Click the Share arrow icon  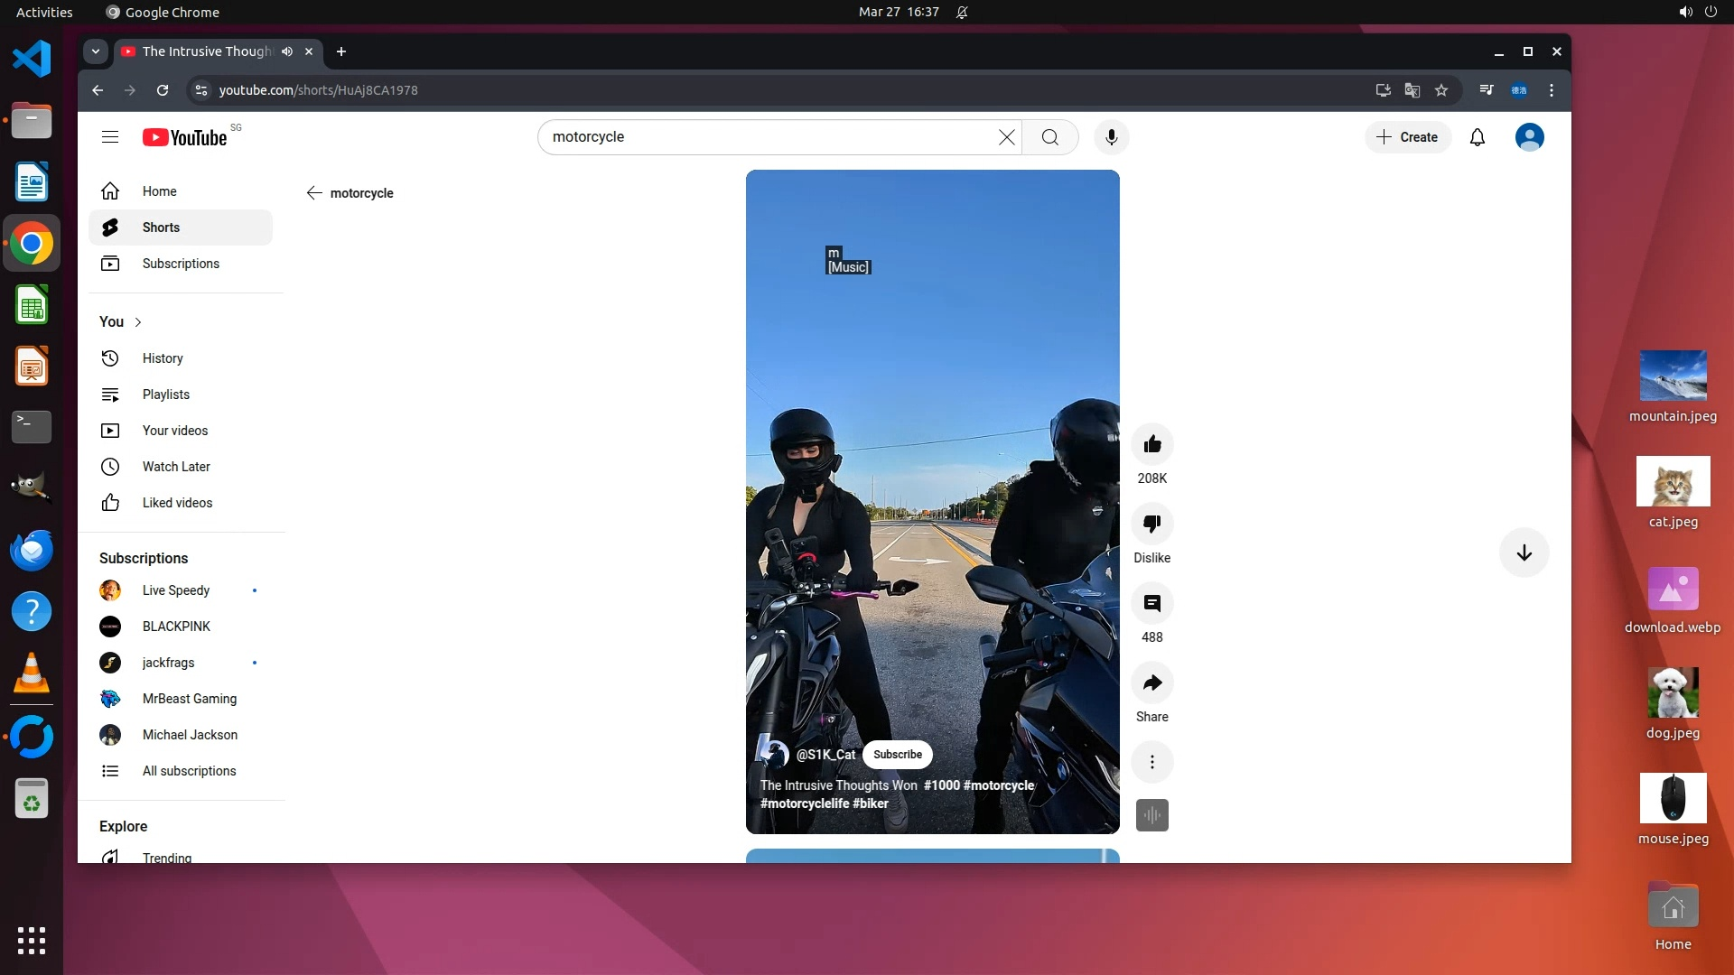pyautogui.click(x=1152, y=682)
